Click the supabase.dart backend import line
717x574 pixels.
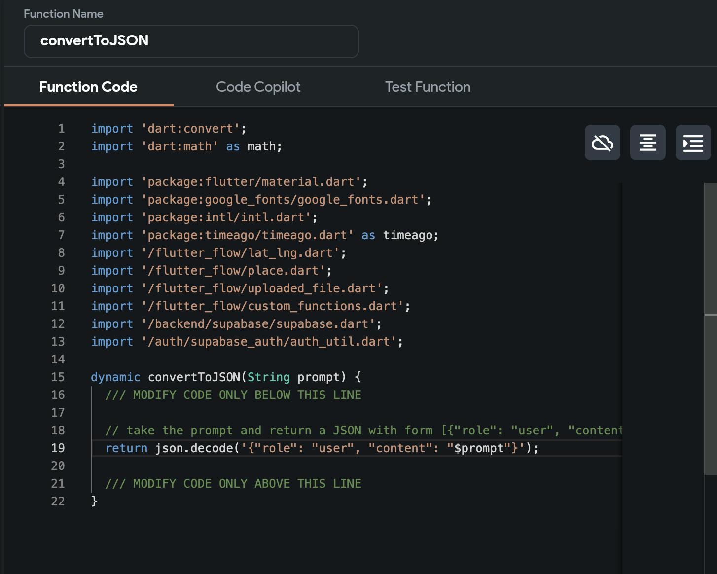click(236, 324)
